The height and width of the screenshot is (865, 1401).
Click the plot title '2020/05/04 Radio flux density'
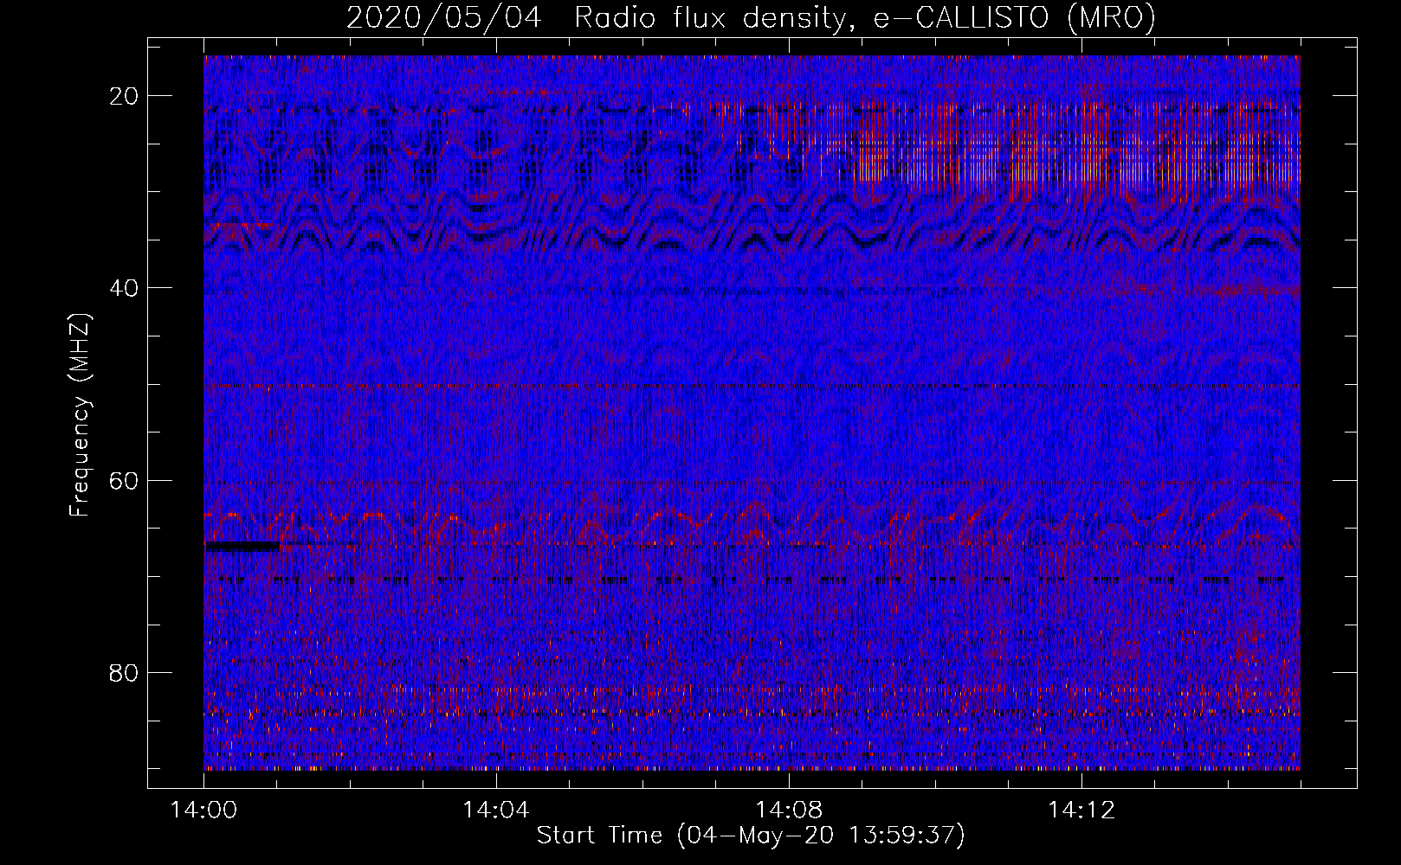coord(751,18)
